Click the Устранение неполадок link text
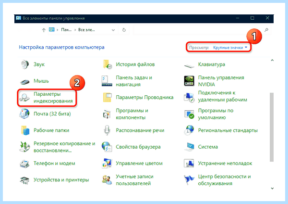The width and height of the screenshot is (288, 204). point(225,163)
